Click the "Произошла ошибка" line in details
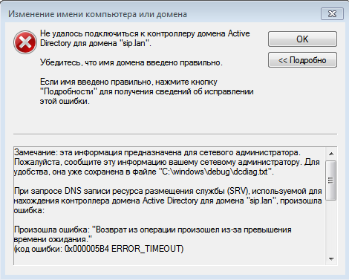Screen dimensions: 349x280 153,229
